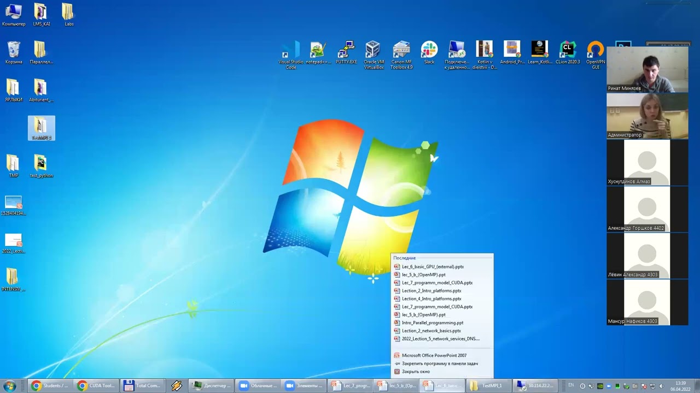Select the Abiturient_ folder icon
Image resolution: width=700 pixels, height=393 pixels.
point(41,91)
